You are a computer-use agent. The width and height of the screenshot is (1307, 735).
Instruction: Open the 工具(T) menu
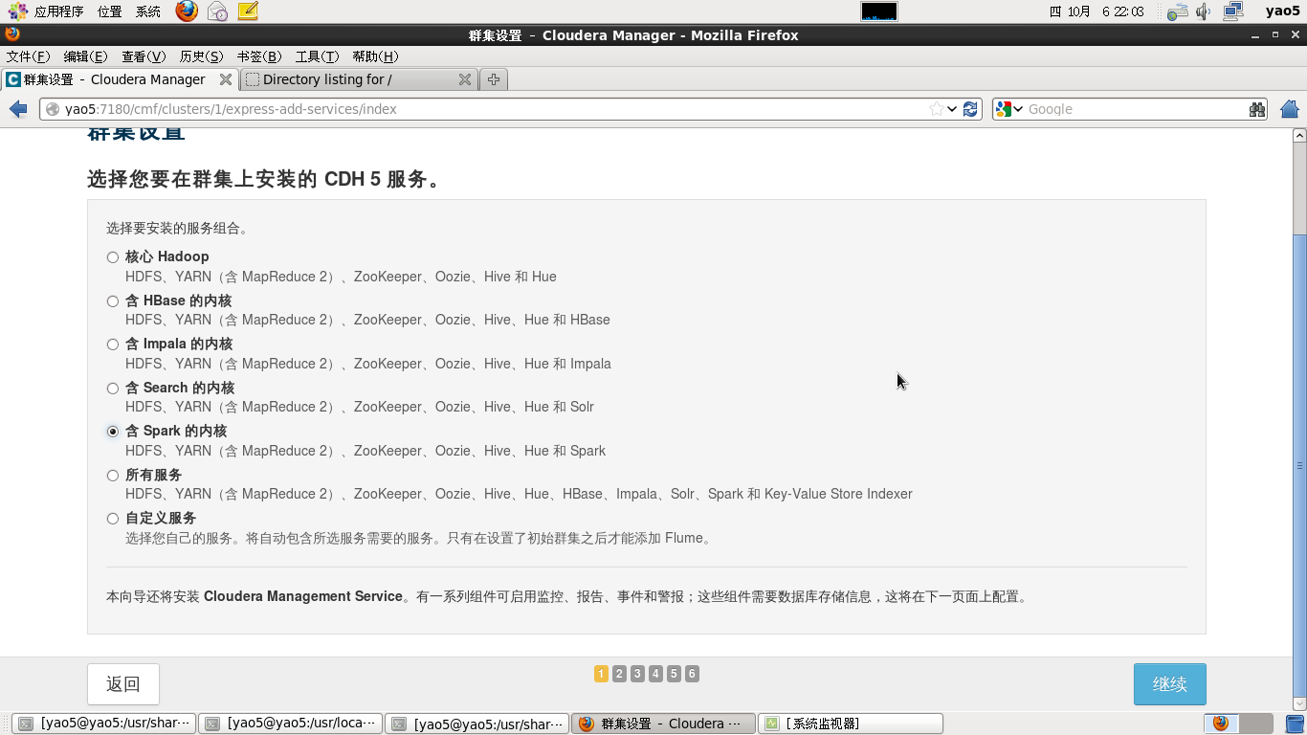pyautogui.click(x=317, y=56)
